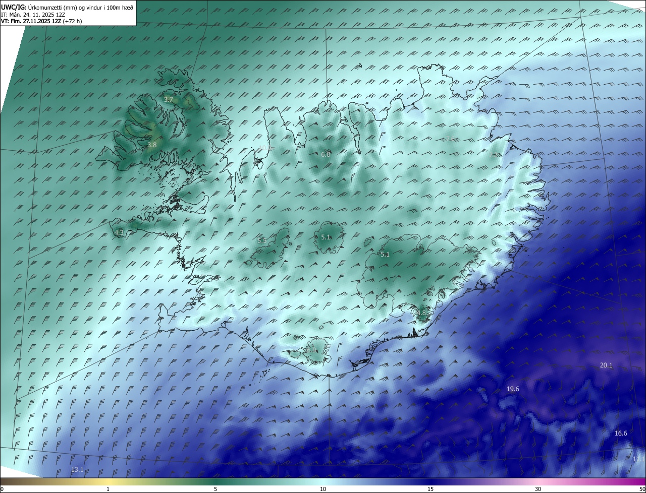
Task: Click the 13.1 value in the lower-left ocean
Action: pyautogui.click(x=77, y=470)
